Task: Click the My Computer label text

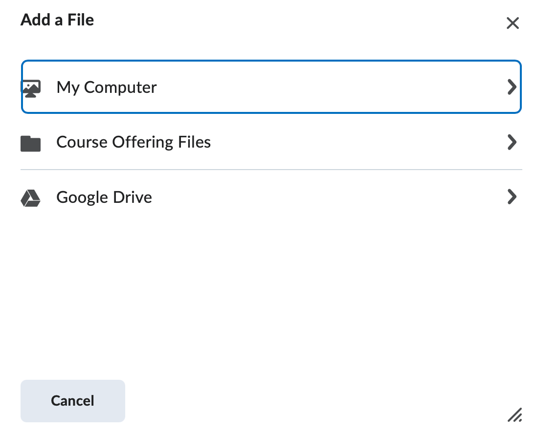Action: pos(107,87)
